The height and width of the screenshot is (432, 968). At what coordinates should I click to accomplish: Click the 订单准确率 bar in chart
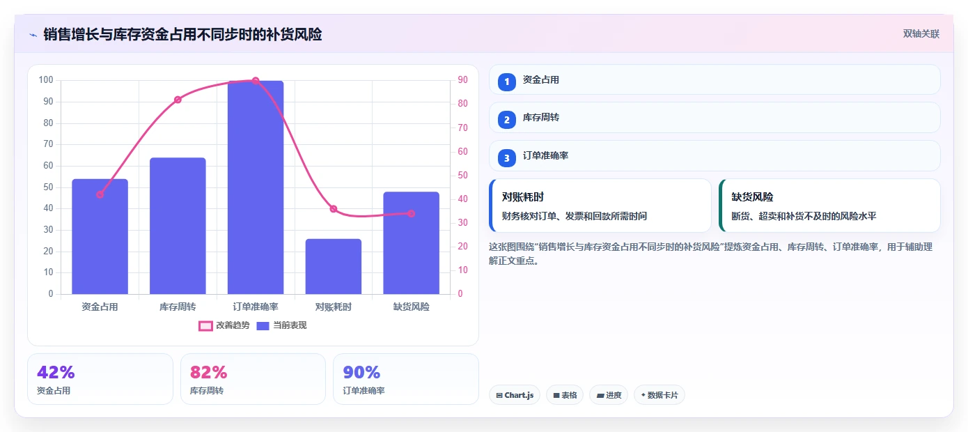pyautogui.click(x=256, y=187)
